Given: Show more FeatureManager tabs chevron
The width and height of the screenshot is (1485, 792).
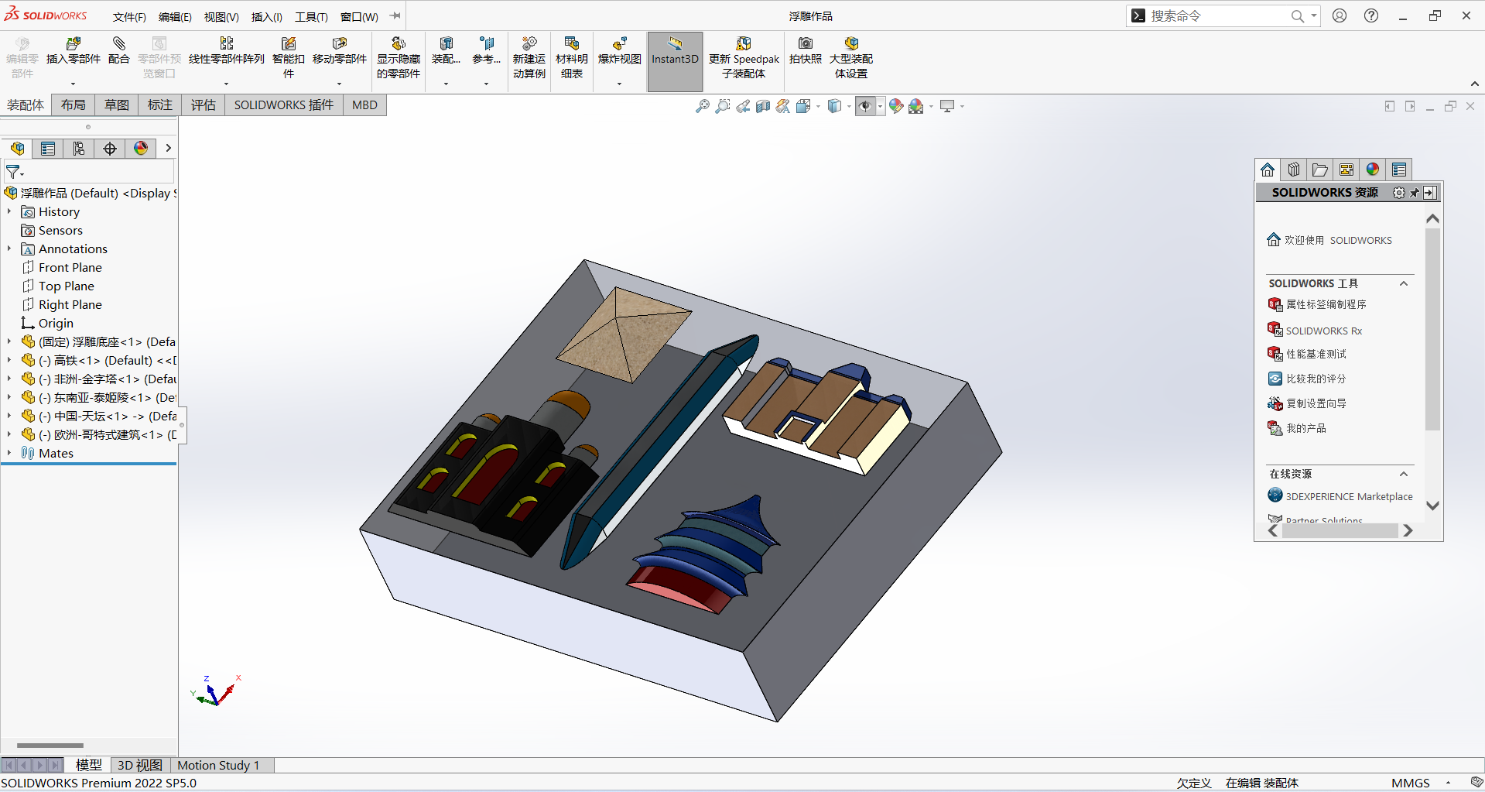Looking at the screenshot, I should coord(168,148).
